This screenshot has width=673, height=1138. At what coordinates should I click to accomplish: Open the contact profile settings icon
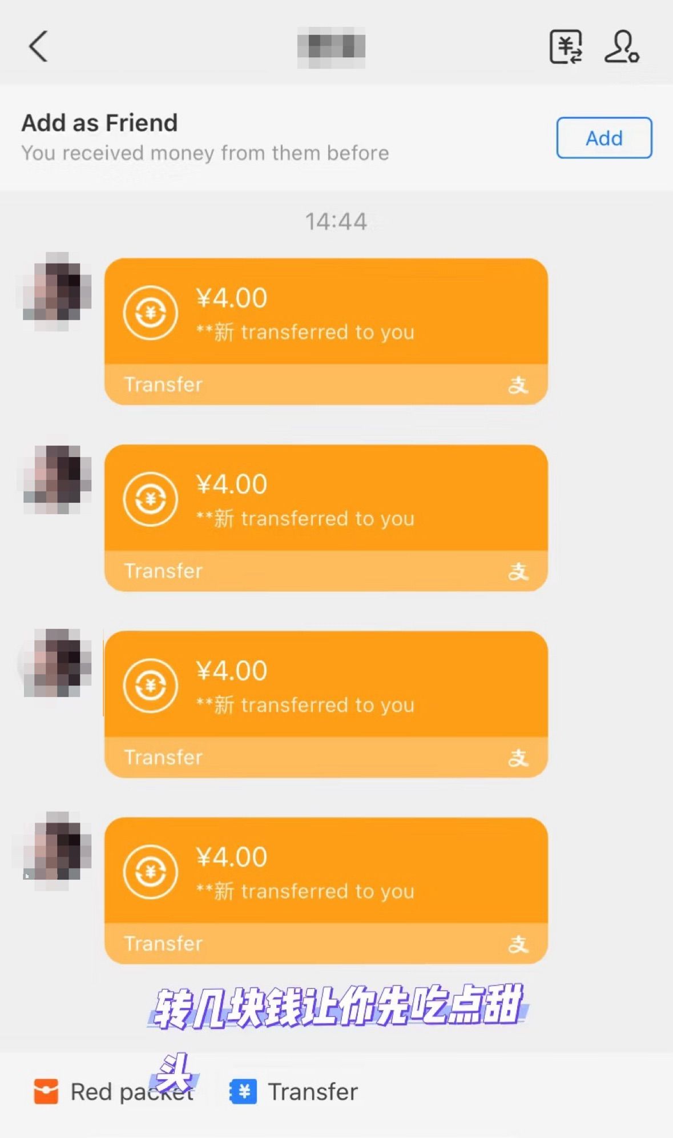pos(622,47)
